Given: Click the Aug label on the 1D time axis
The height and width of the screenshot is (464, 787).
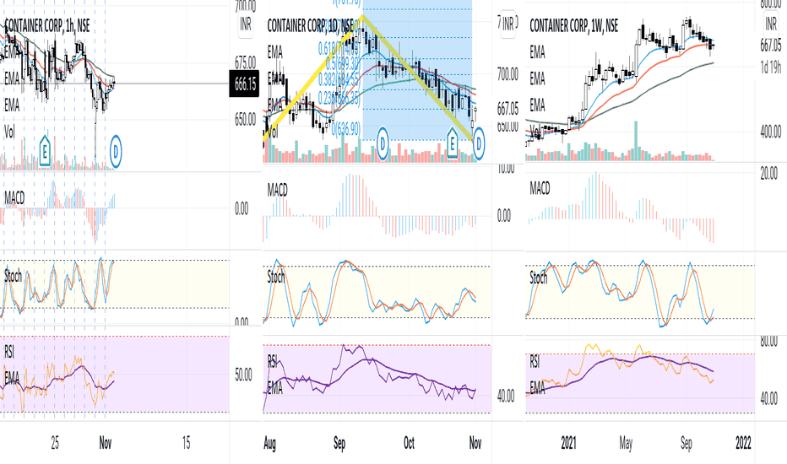Looking at the screenshot, I should tap(269, 444).
